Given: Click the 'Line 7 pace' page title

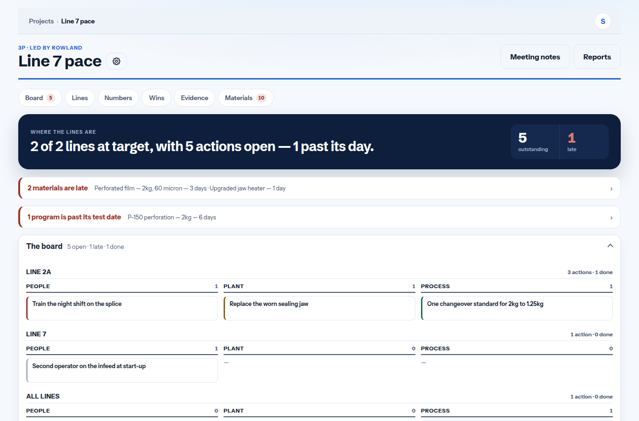Looking at the screenshot, I should tap(60, 61).
